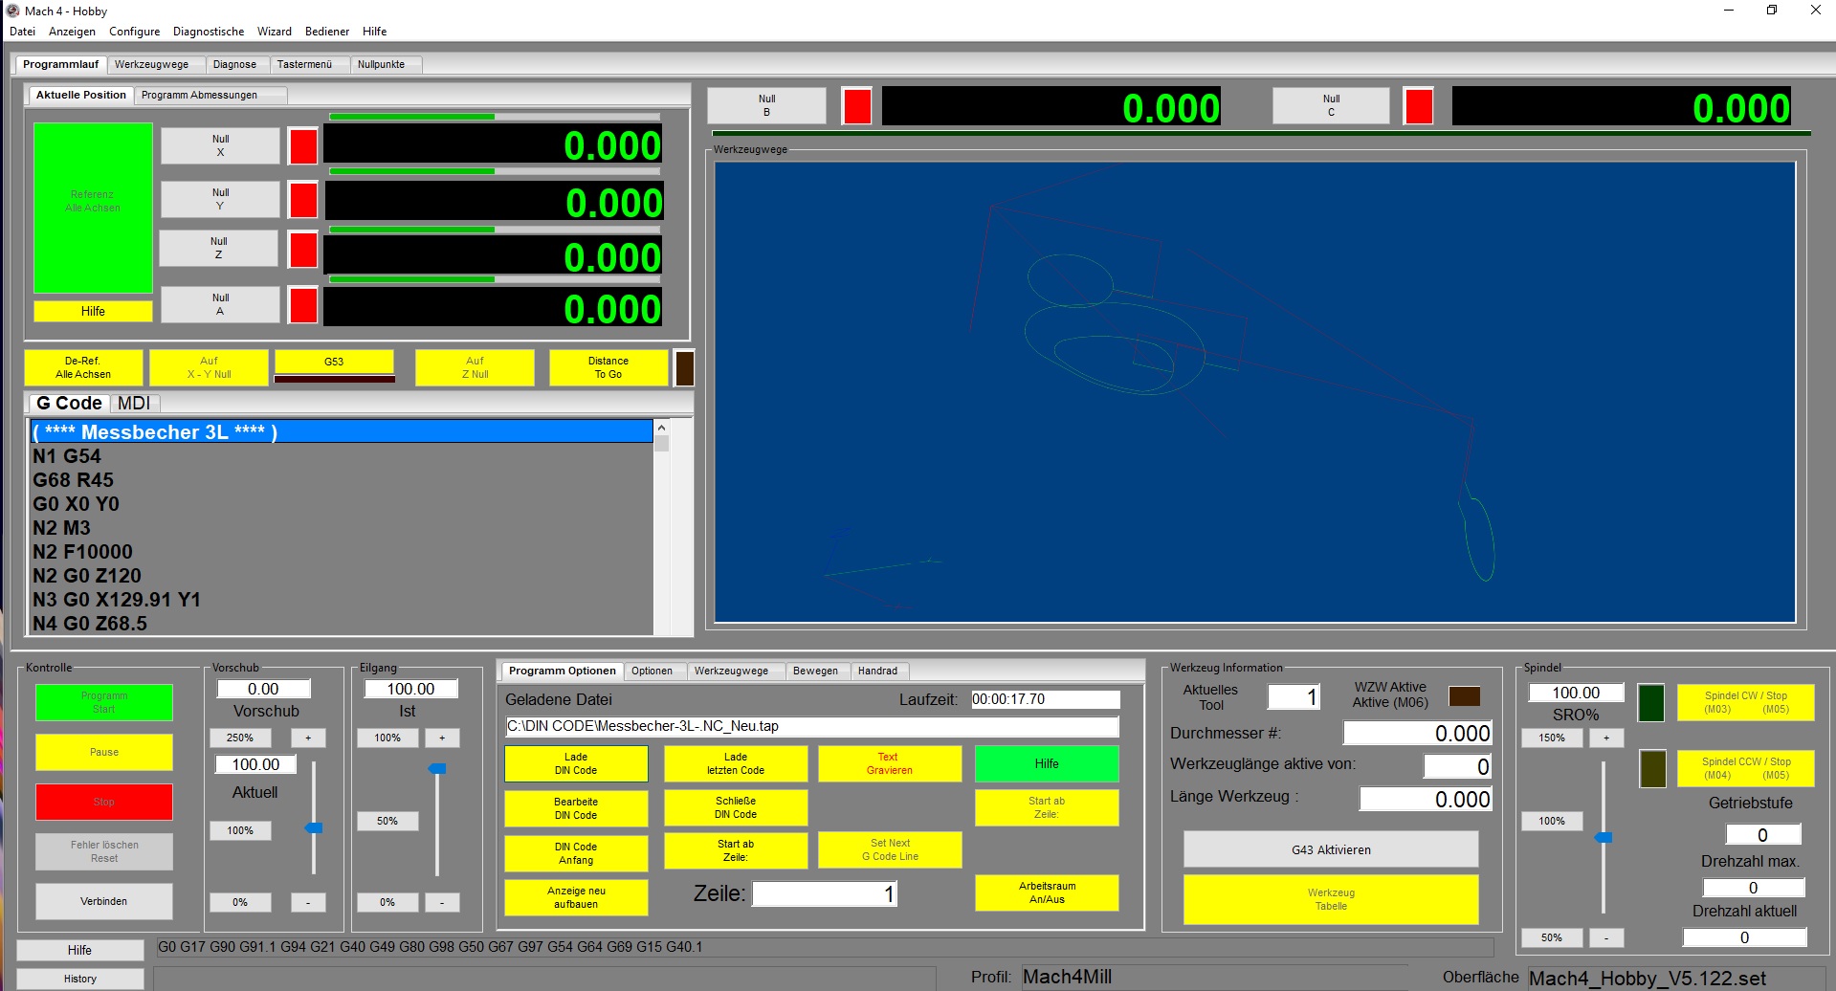The height and width of the screenshot is (991, 1836).
Task: Click the WZW Aktive M06 indicator
Action: 1464,696
